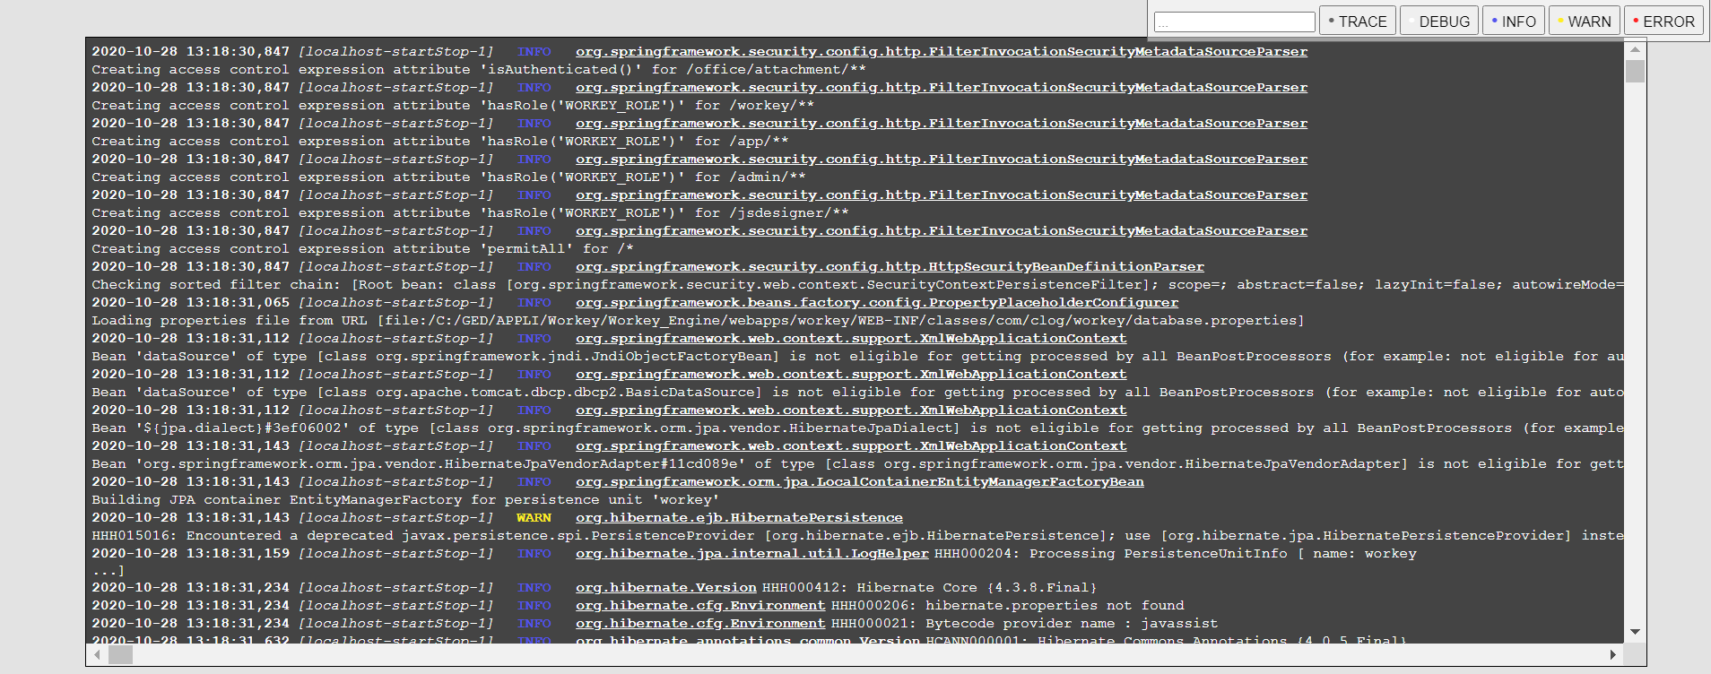1711x674 pixels.
Task: Open the org.hibernate.jpa.internal.util.LogHelper link
Action: coord(751,554)
